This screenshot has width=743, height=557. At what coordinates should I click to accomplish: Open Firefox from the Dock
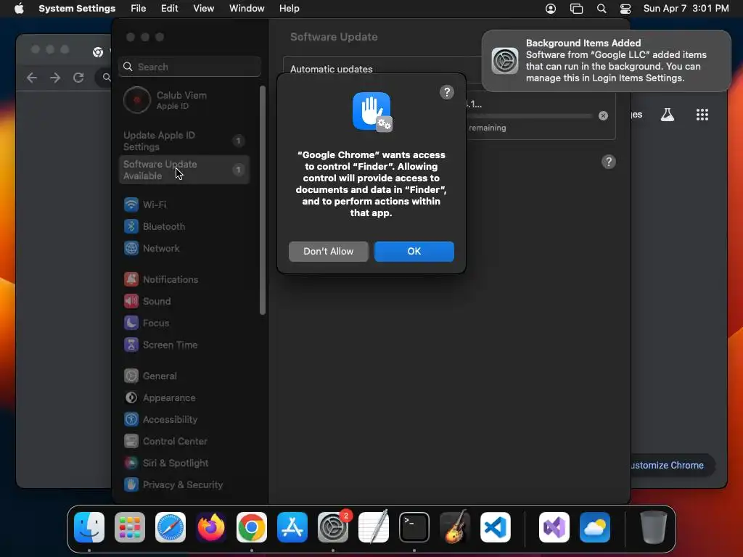(x=211, y=527)
